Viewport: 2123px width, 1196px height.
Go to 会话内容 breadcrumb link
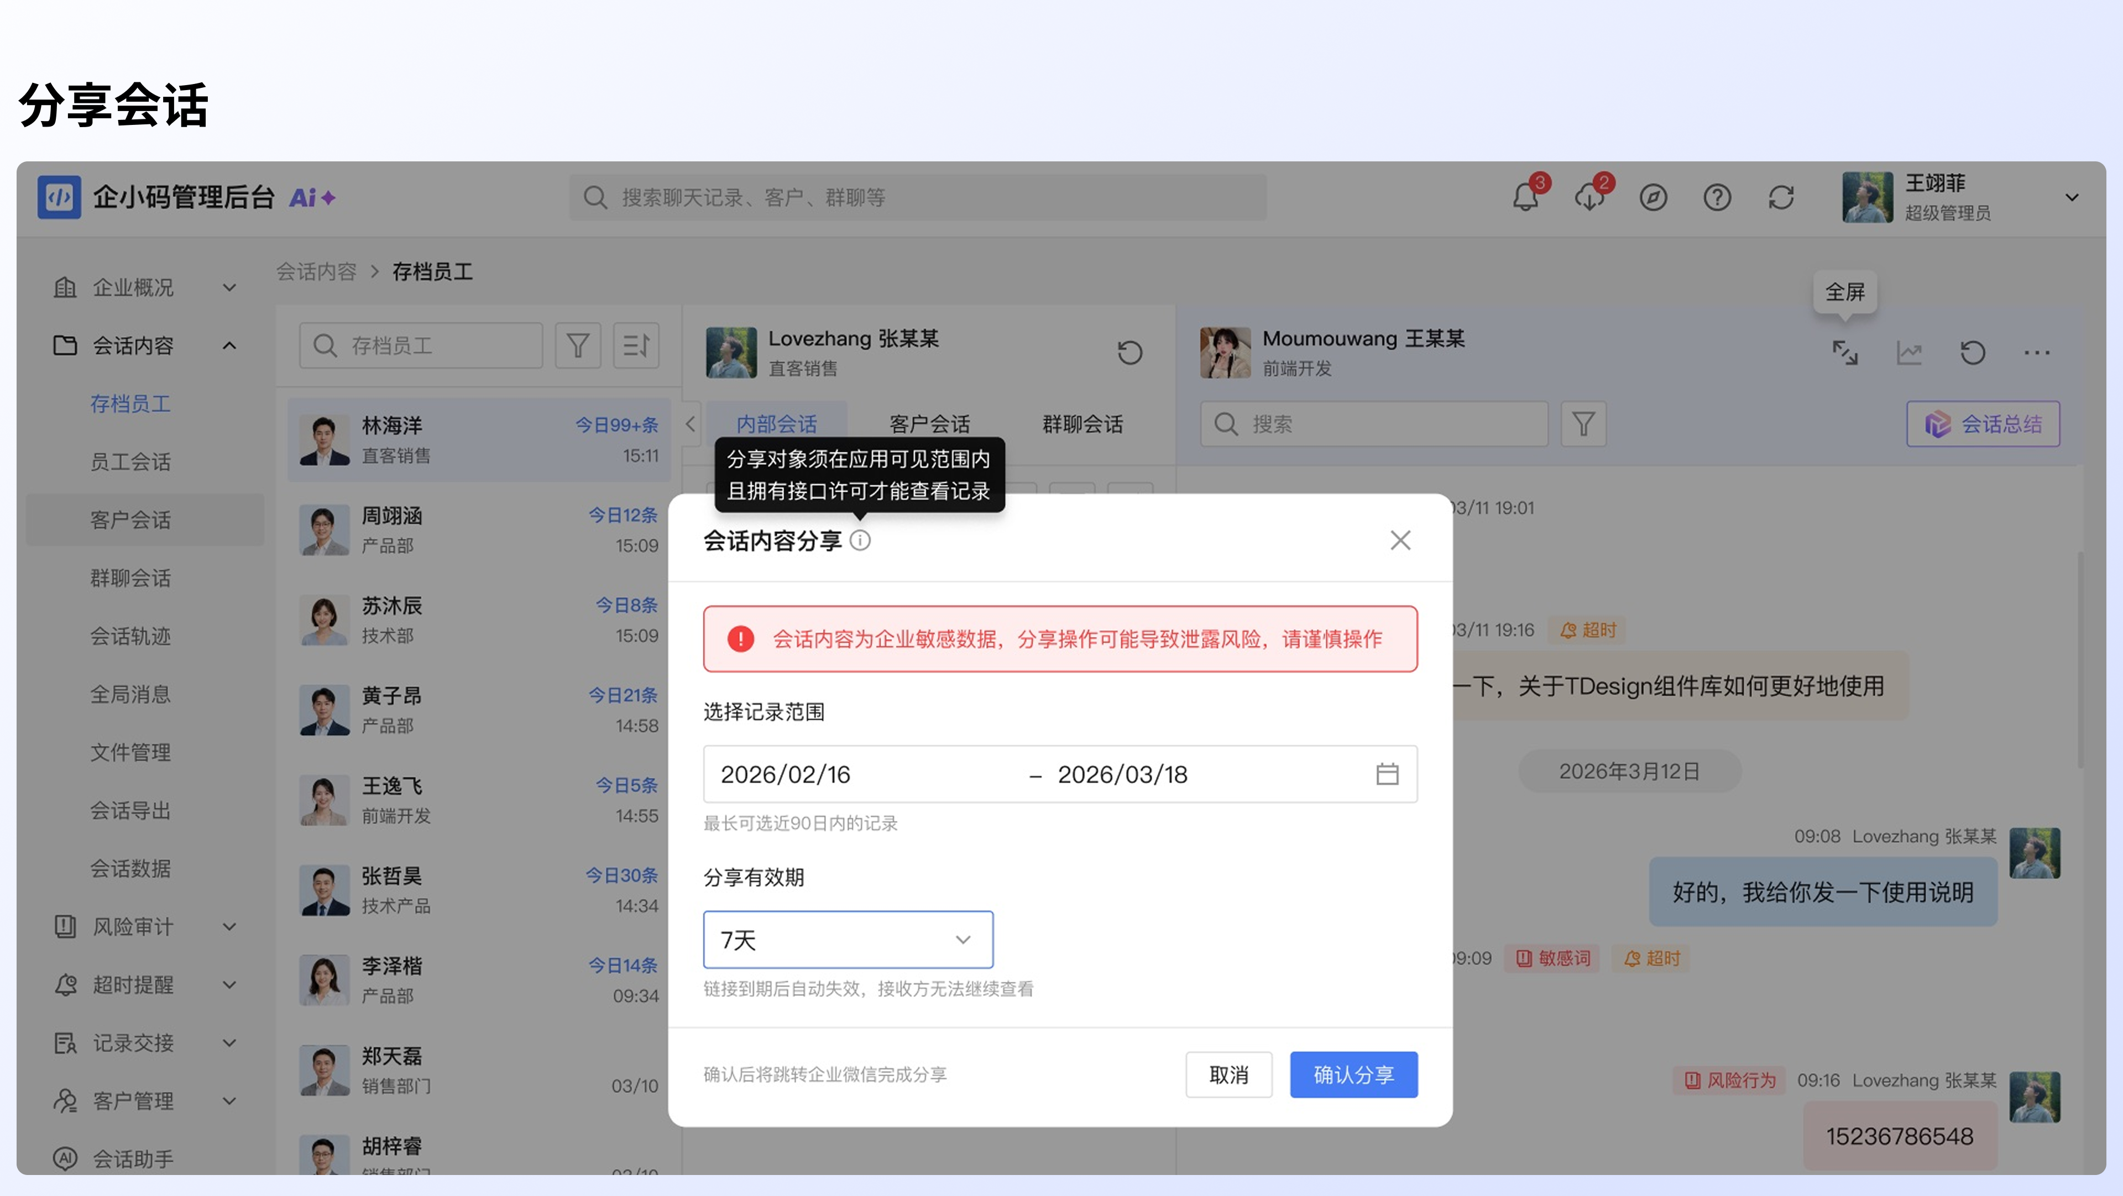[316, 272]
